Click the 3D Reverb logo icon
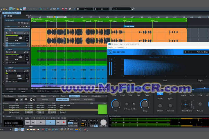 [110, 52]
